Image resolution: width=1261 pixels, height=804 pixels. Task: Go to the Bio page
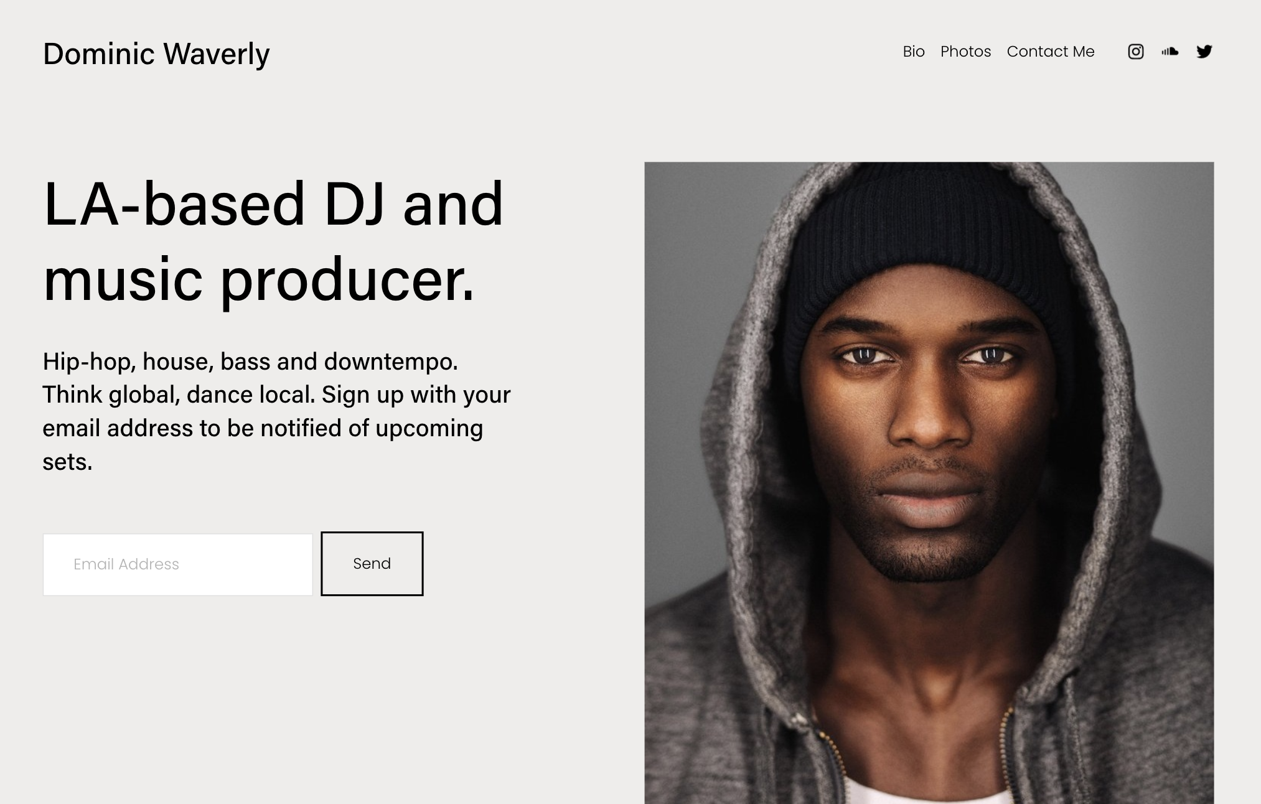[914, 52]
